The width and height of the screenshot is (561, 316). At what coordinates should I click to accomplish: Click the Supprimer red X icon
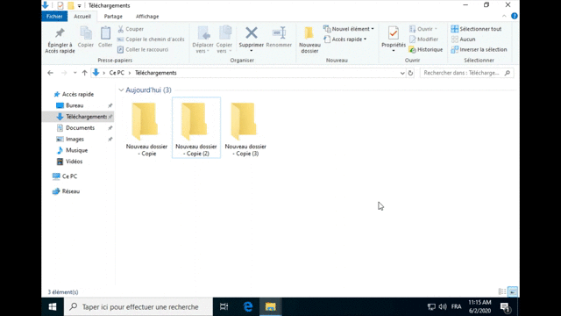point(252,33)
